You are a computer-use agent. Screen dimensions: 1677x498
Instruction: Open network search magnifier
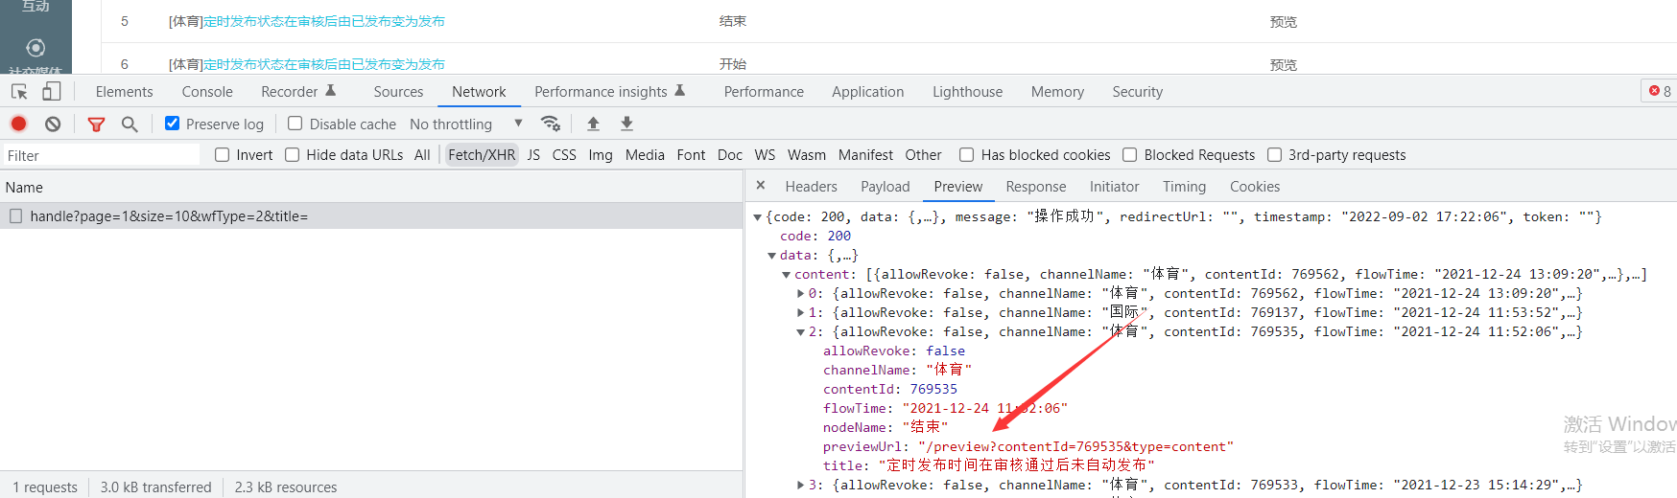[x=130, y=124]
